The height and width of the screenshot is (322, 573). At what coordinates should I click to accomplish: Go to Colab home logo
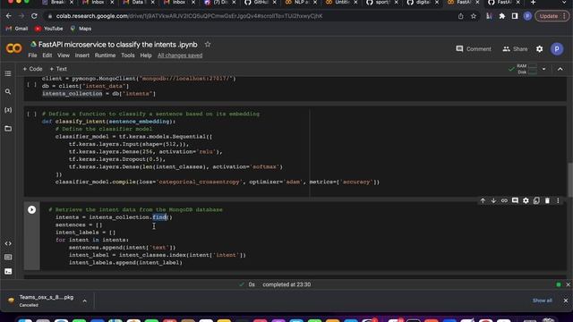14,48
